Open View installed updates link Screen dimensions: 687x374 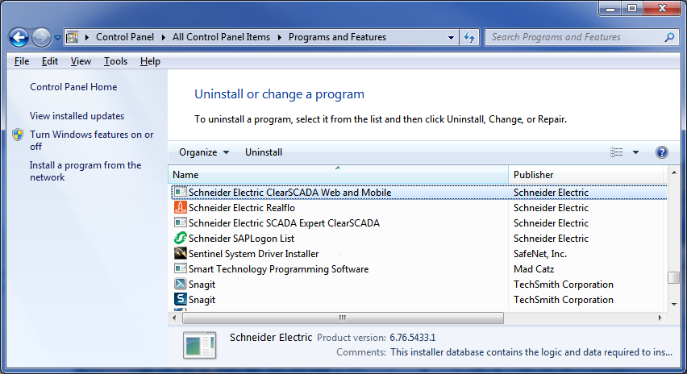77,116
